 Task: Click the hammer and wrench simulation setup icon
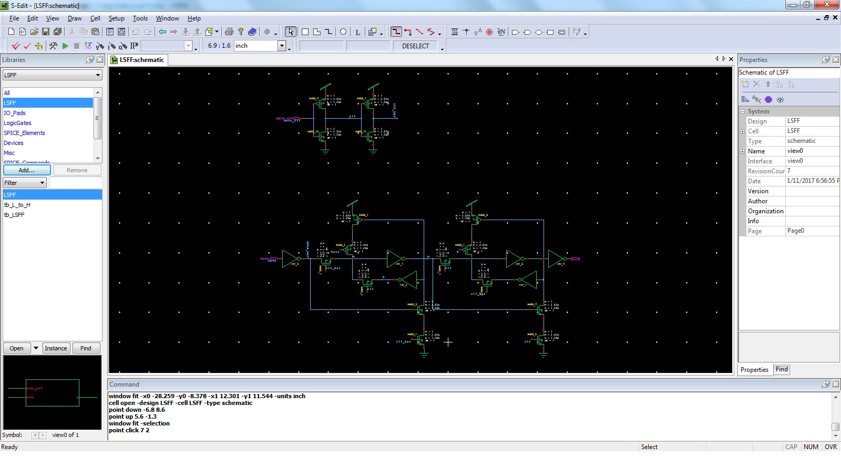[x=53, y=46]
